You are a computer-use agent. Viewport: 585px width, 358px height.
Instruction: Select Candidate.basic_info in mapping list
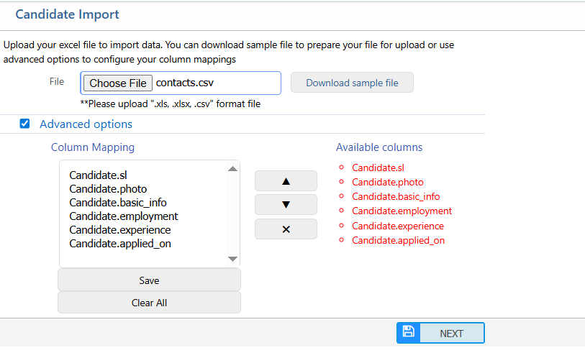pos(118,203)
